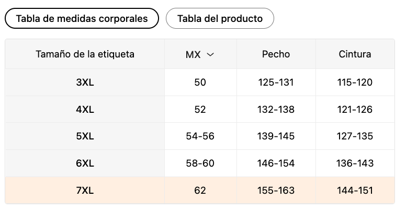Click the Pecho column header
Viewport: 406px width, 211px height.
276,54
